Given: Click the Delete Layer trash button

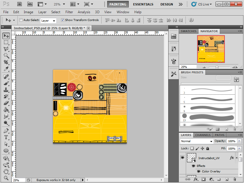Looking at the screenshot, I should click(234, 179).
